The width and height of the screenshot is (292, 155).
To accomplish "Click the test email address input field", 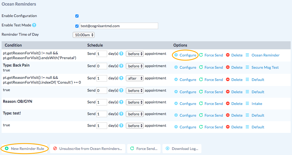I will [x=119, y=26].
